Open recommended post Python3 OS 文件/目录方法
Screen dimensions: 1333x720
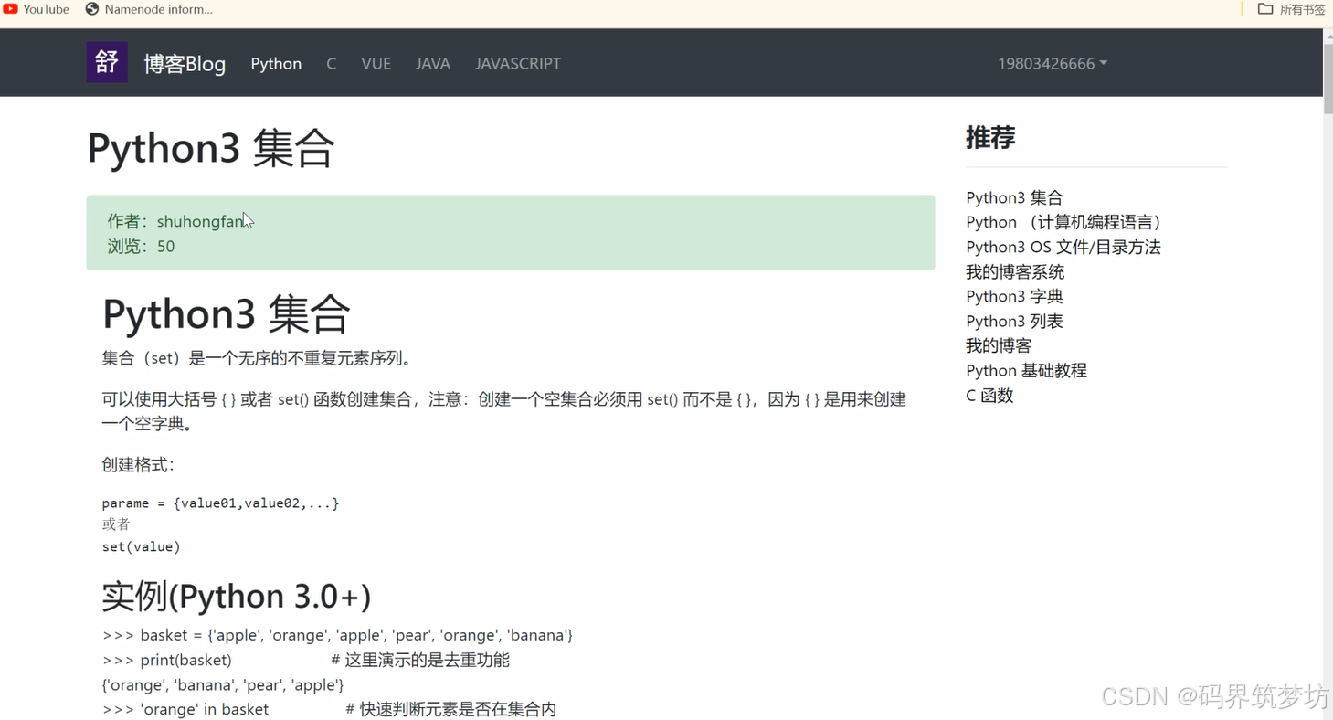click(x=1063, y=247)
